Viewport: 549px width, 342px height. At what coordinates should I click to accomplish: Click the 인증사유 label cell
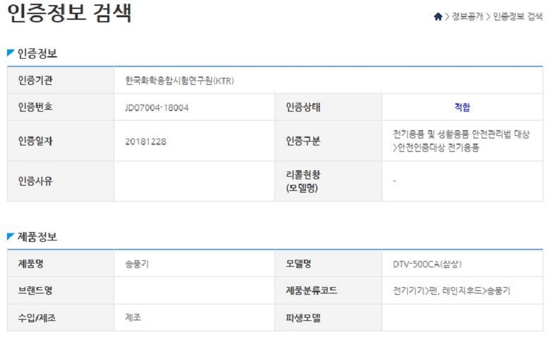coord(61,181)
